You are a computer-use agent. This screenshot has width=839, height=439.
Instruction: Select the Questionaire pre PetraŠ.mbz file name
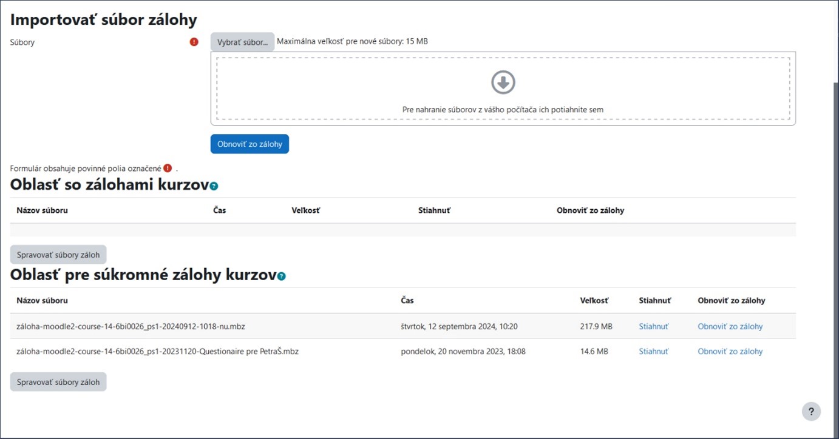(x=157, y=351)
